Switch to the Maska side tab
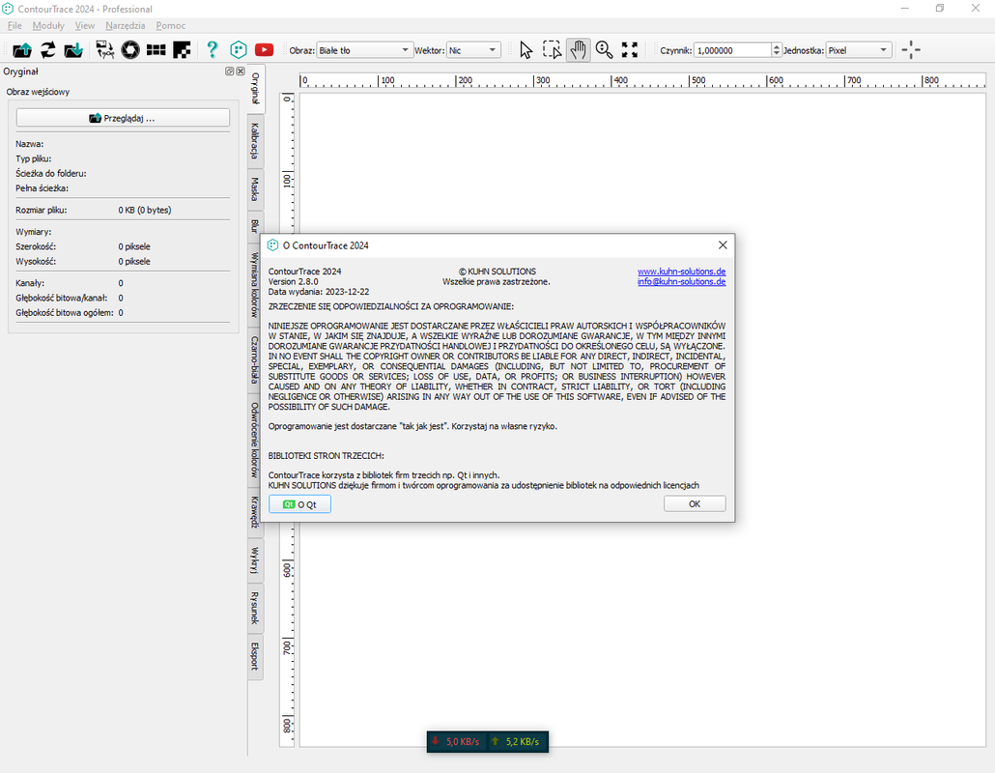This screenshot has width=995, height=773. click(x=255, y=189)
